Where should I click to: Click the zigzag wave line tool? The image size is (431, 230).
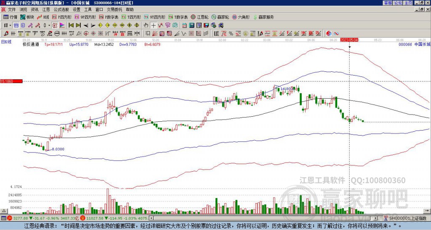click(x=184, y=34)
